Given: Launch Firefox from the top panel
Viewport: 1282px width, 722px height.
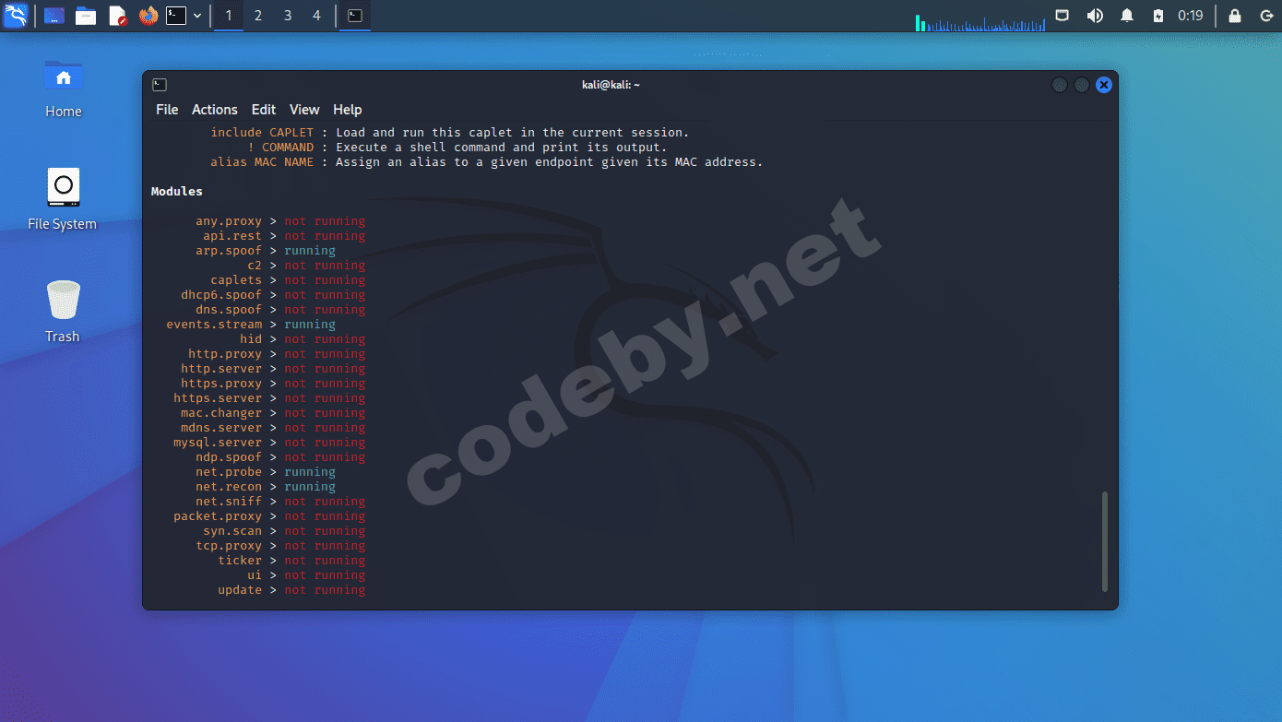Looking at the screenshot, I should click(x=148, y=16).
